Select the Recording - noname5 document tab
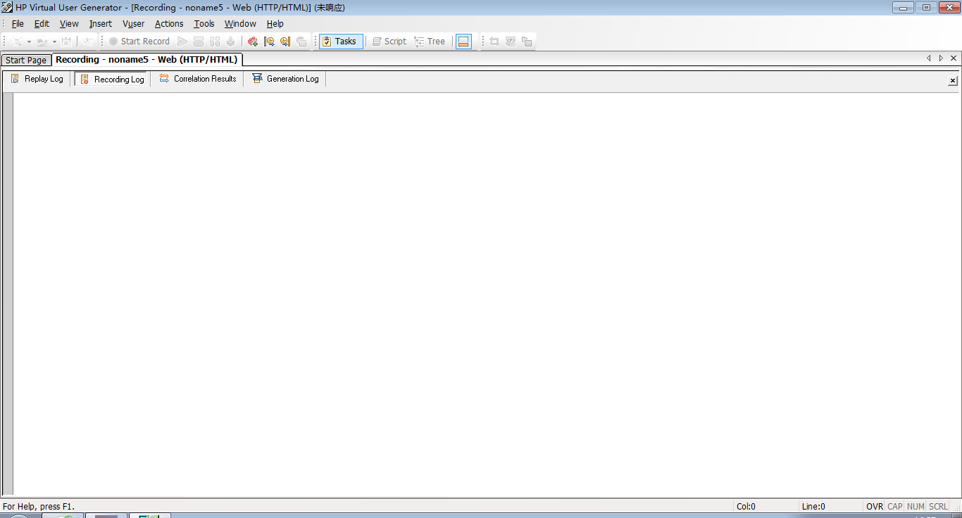Image resolution: width=962 pixels, height=518 pixels. tap(147, 60)
